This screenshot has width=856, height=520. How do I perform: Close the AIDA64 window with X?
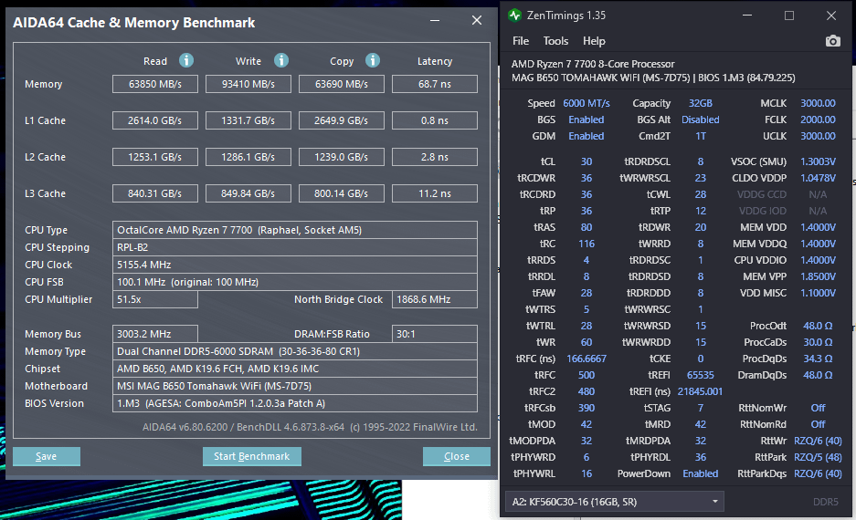click(x=477, y=20)
